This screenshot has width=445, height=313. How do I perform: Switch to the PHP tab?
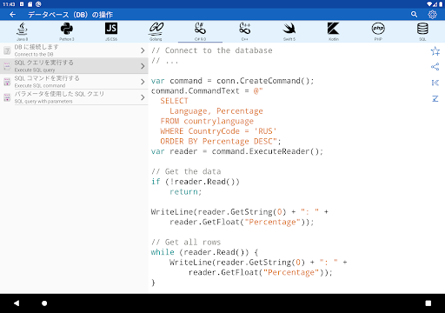click(x=378, y=31)
